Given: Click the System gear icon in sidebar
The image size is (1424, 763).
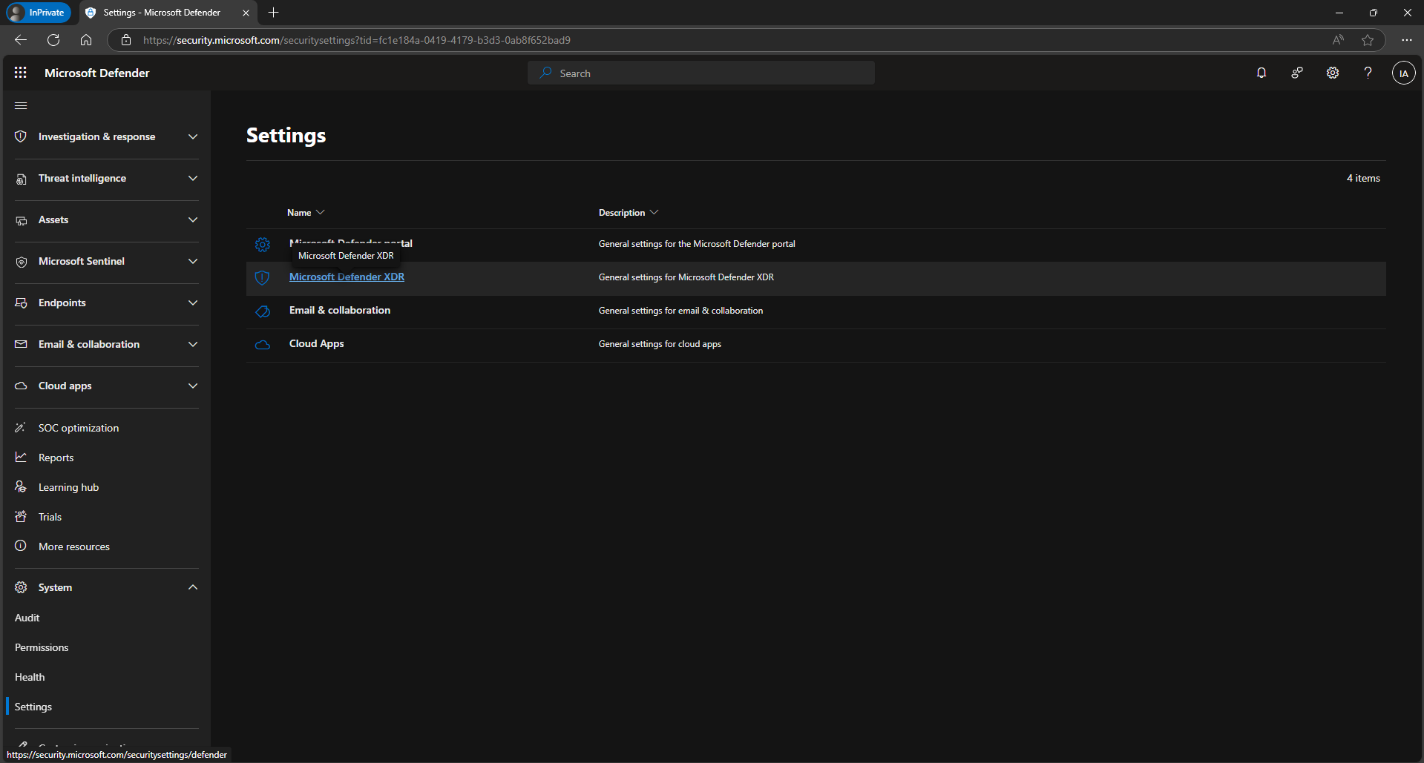Looking at the screenshot, I should click(21, 587).
